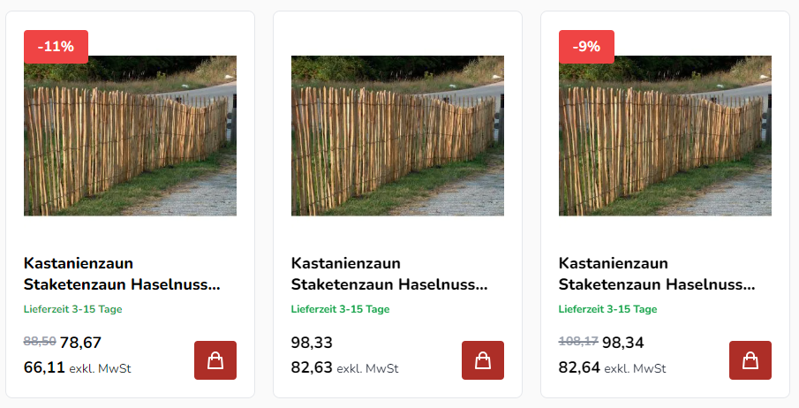
Task: Add the 98,33 fence to cart
Action: 483,360
